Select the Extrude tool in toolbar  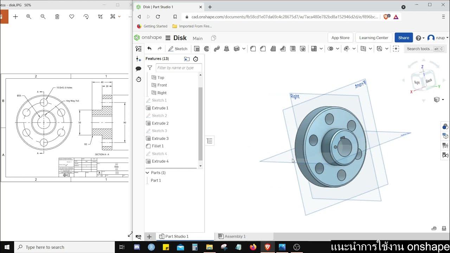tap(197, 49)
